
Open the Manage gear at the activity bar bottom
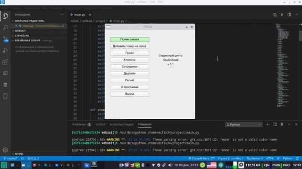(x=5, y=150)
